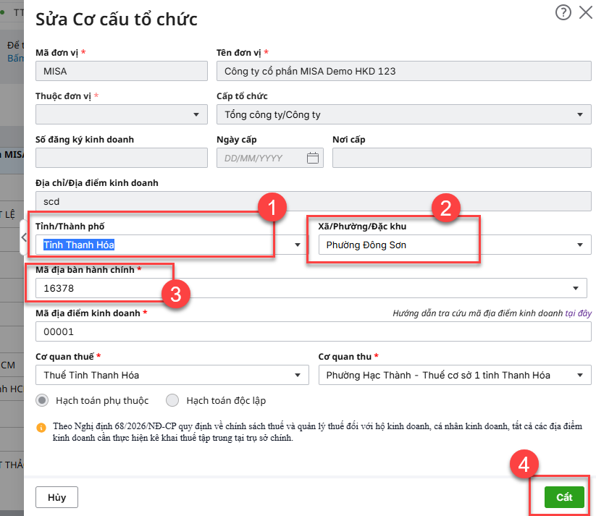Click the Mã địa điểm kinh doanh field
The image size is (596, 516).
click(x=313, y=331)
